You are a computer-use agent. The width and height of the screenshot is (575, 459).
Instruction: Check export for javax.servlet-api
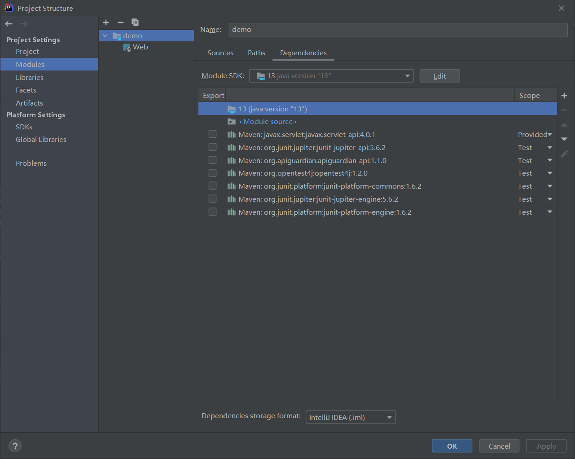pos(213,134)
